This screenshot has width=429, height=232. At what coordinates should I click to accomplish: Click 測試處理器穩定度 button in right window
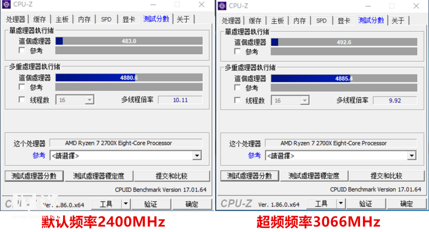point(314,175)
